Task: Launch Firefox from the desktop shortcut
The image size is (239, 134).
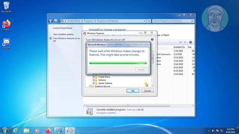Action: click(6, 25)
